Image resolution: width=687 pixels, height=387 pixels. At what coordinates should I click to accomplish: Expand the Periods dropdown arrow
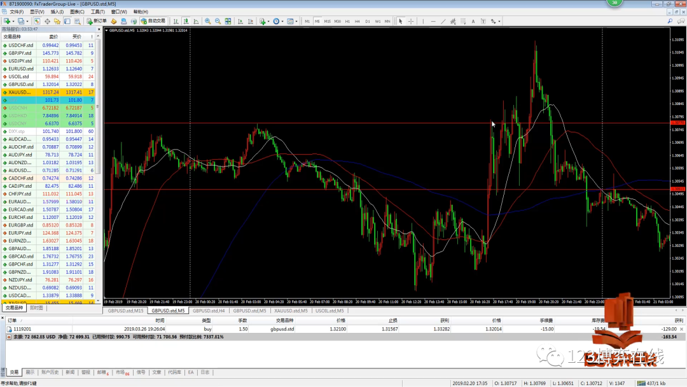click(x=282, y=21)
